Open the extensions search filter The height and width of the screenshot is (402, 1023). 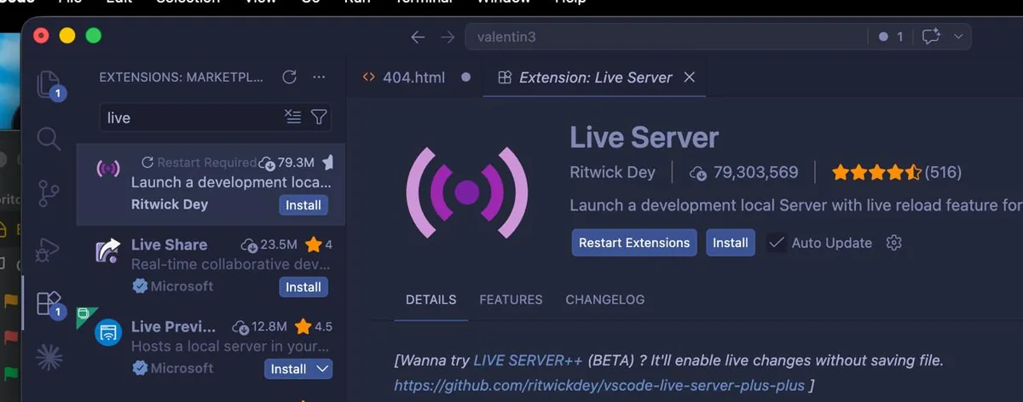click(x=319, y=118)
